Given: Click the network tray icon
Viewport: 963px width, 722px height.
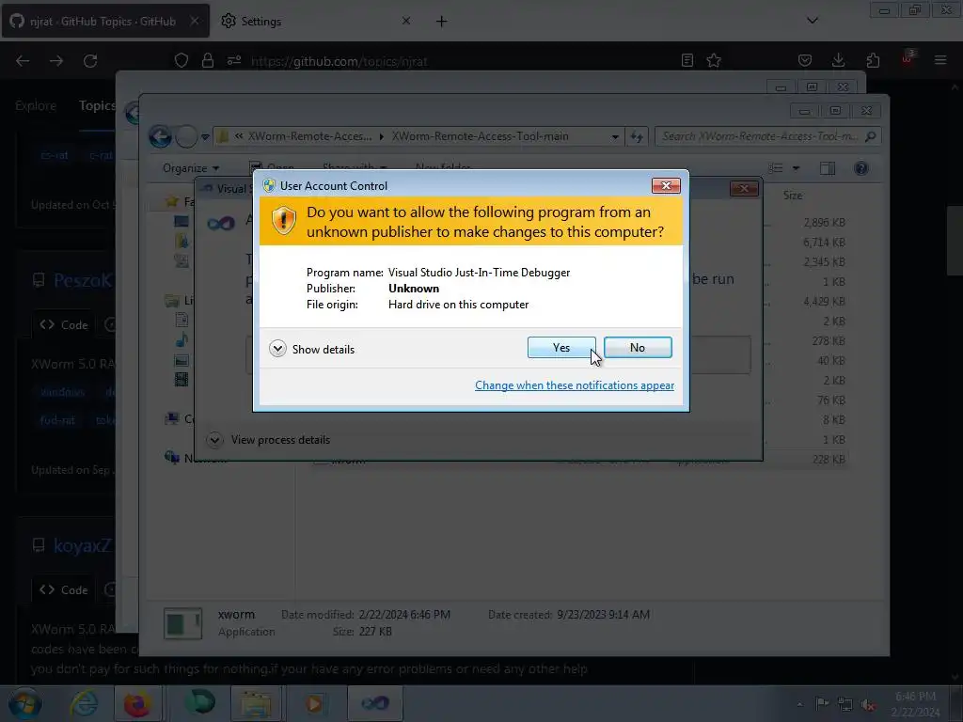Looking at the screenshot, I should pyautogui.click(x=845, y=704).
